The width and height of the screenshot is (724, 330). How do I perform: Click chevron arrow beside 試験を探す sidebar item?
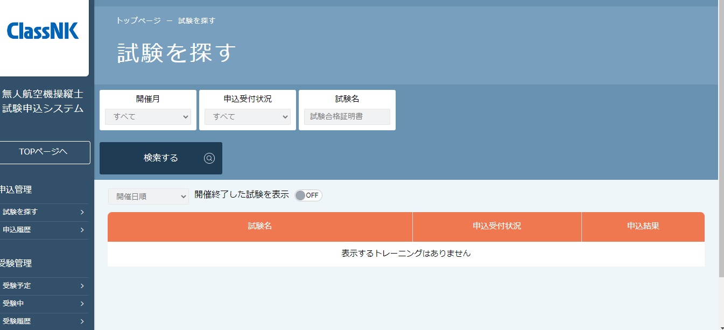pos(82,212)
